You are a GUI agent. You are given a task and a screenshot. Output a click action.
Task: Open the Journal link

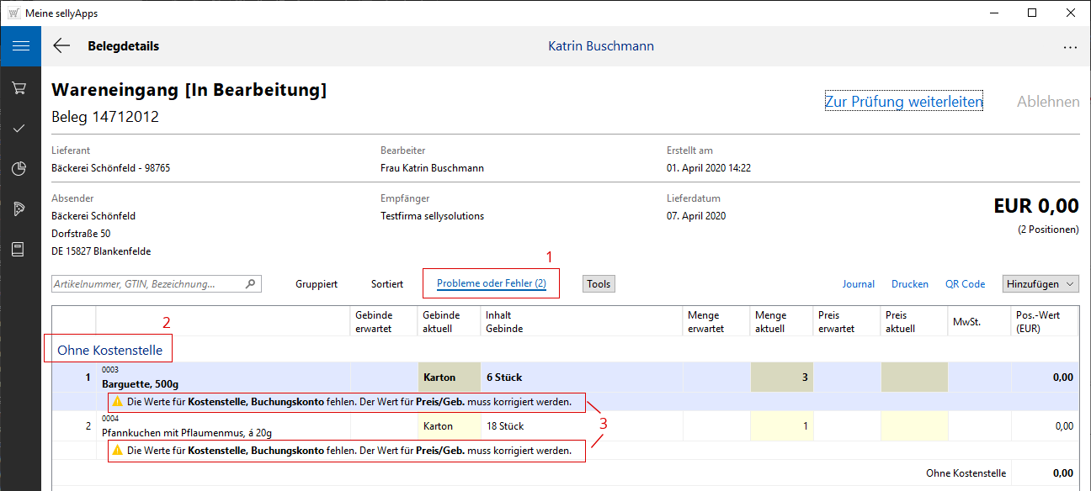click(x=858, y=284)
